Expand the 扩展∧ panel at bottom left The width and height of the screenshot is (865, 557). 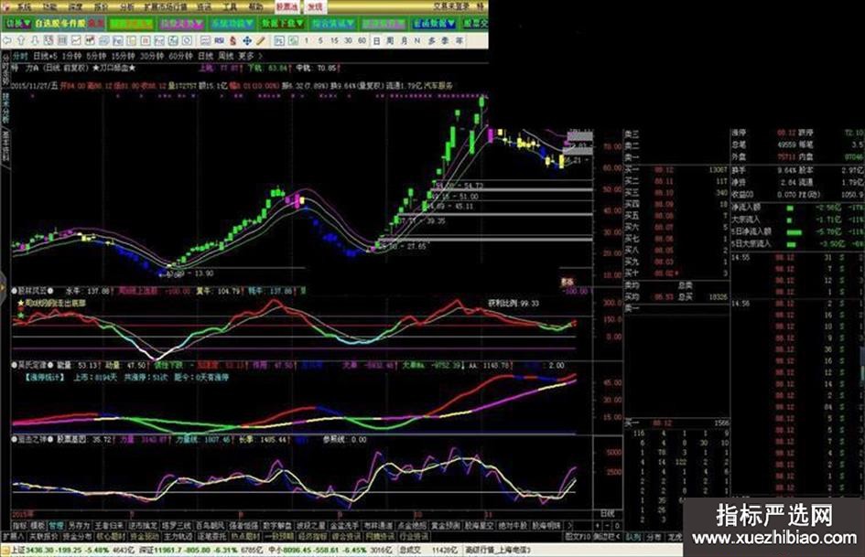pos(13,536)
